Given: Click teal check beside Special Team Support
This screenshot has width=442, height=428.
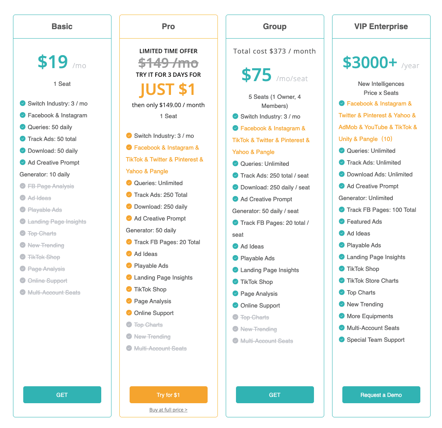Looking at the screenshot, I should (342, 339).
